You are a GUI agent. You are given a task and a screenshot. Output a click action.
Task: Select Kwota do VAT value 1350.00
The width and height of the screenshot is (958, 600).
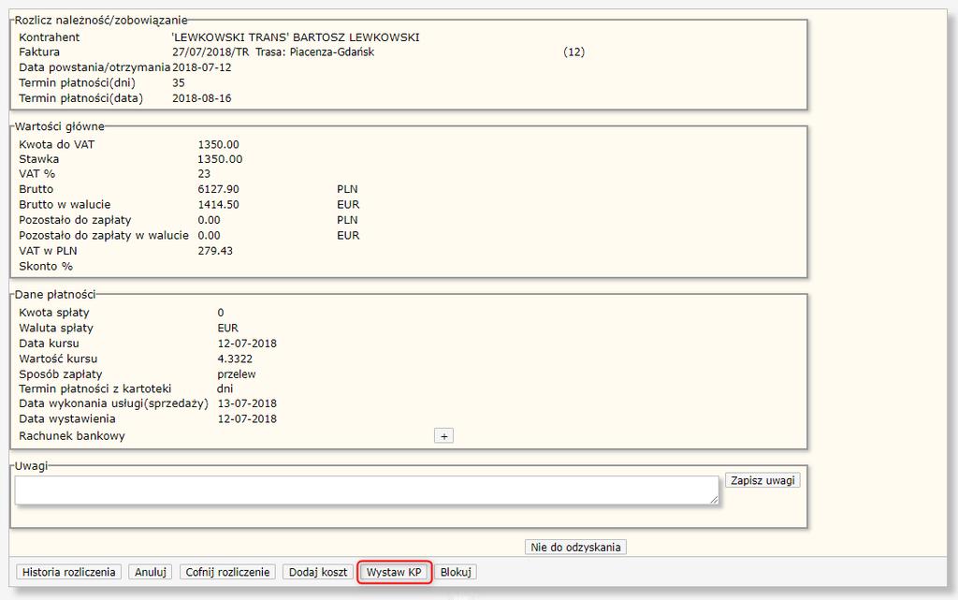[218, 145]
